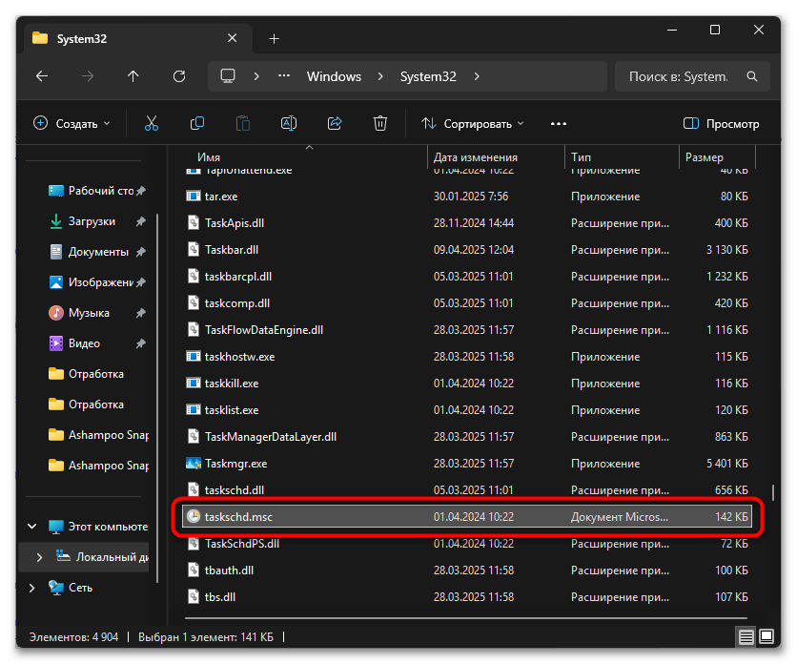Click the Share icon in toolbar

point(335,124)
